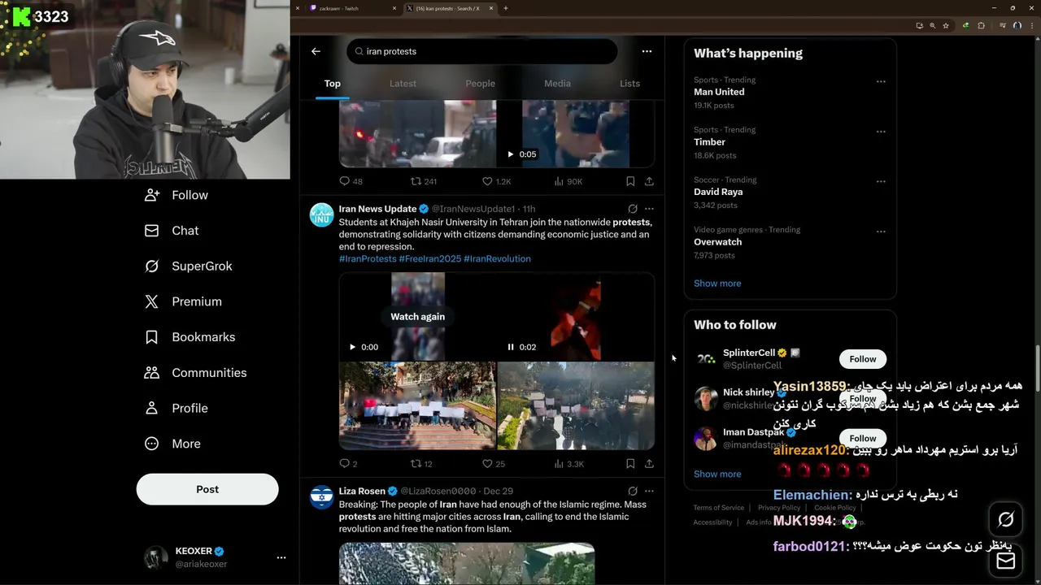The image size is (1041, 585).
Task: Open the #FreeIran2025 hashtag
Action: [x=430, y=258]
